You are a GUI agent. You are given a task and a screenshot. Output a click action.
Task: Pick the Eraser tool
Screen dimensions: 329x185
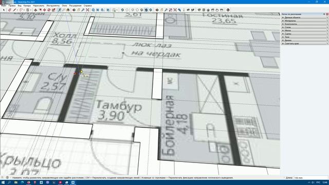point(10,10)
